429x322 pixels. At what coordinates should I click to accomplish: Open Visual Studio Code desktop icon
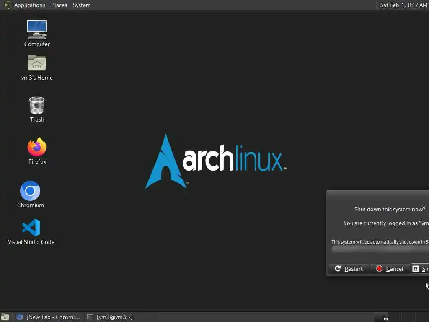31,231
